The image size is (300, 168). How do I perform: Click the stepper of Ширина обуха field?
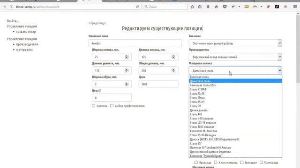[x=127, y=84]
